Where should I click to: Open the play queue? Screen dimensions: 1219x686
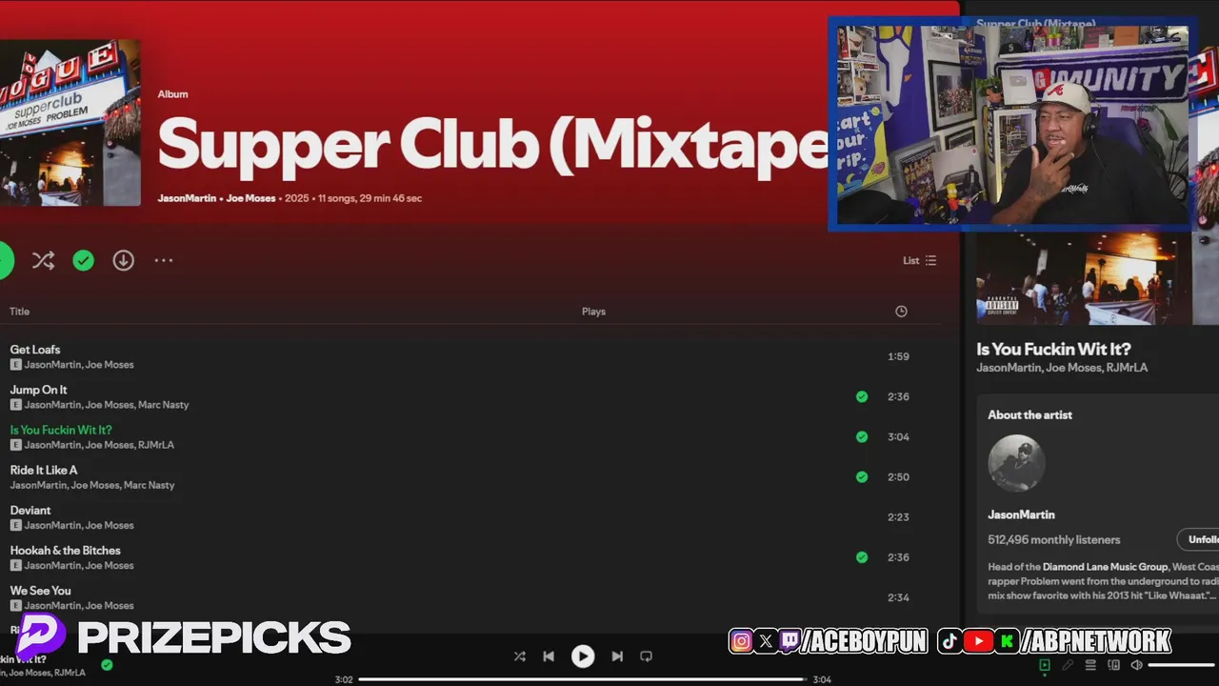[x=1090, y=665]
